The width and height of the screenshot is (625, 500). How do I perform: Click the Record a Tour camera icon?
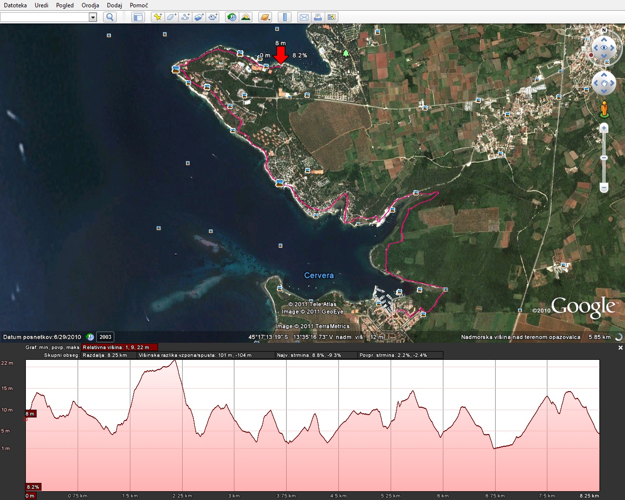pos(213,17)
